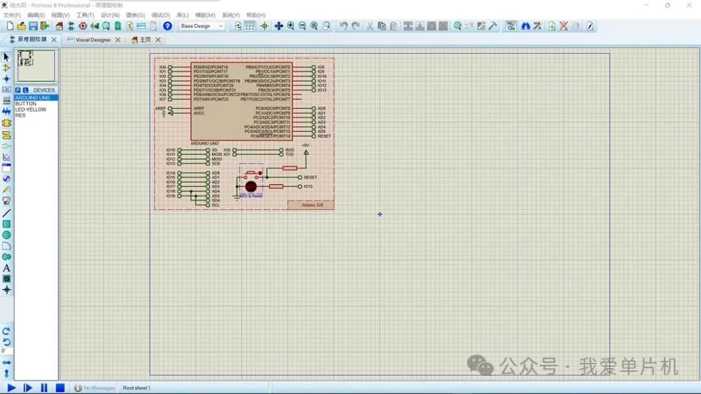Switch to the 主页 tab
The width and height of the screenshot is (701, 394).
(x=145, y=40)
